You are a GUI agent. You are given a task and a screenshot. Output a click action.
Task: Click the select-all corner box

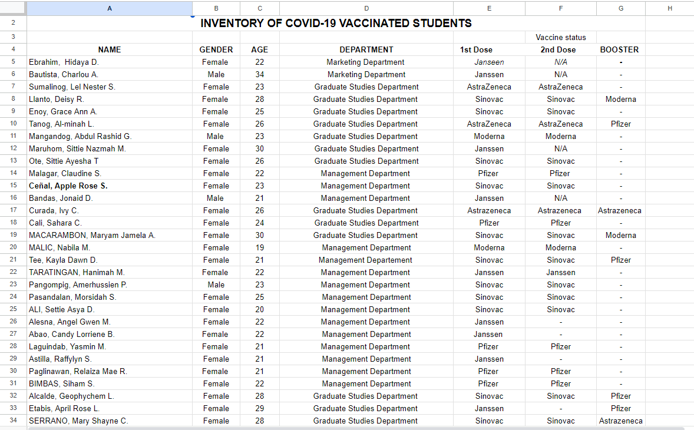click(13, 8)
